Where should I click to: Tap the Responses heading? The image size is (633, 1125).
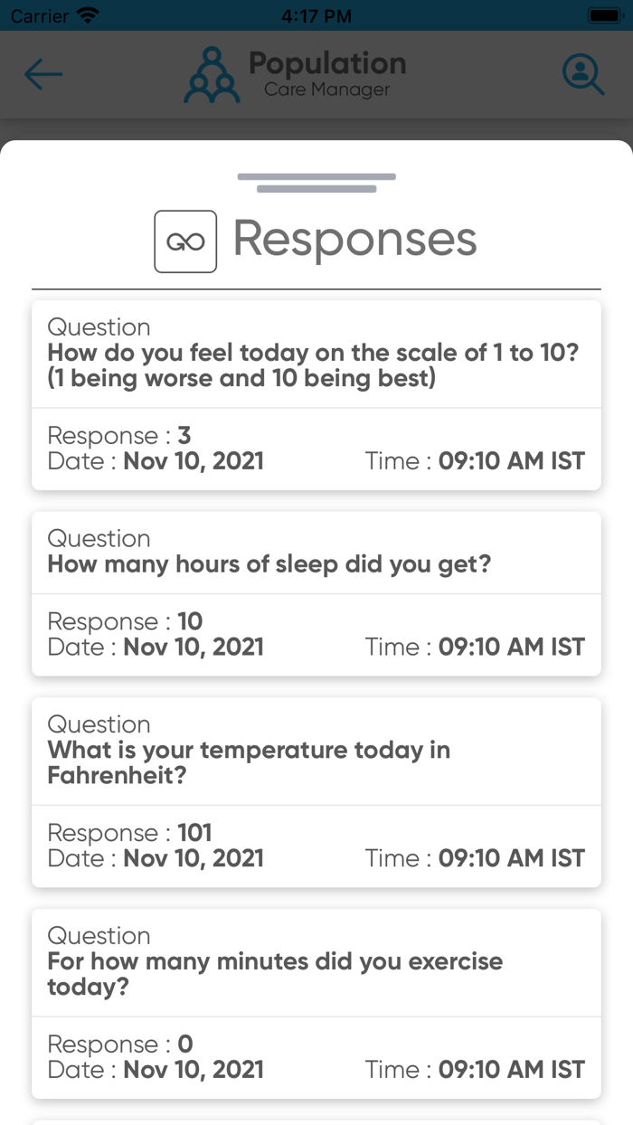click(354, 239)
